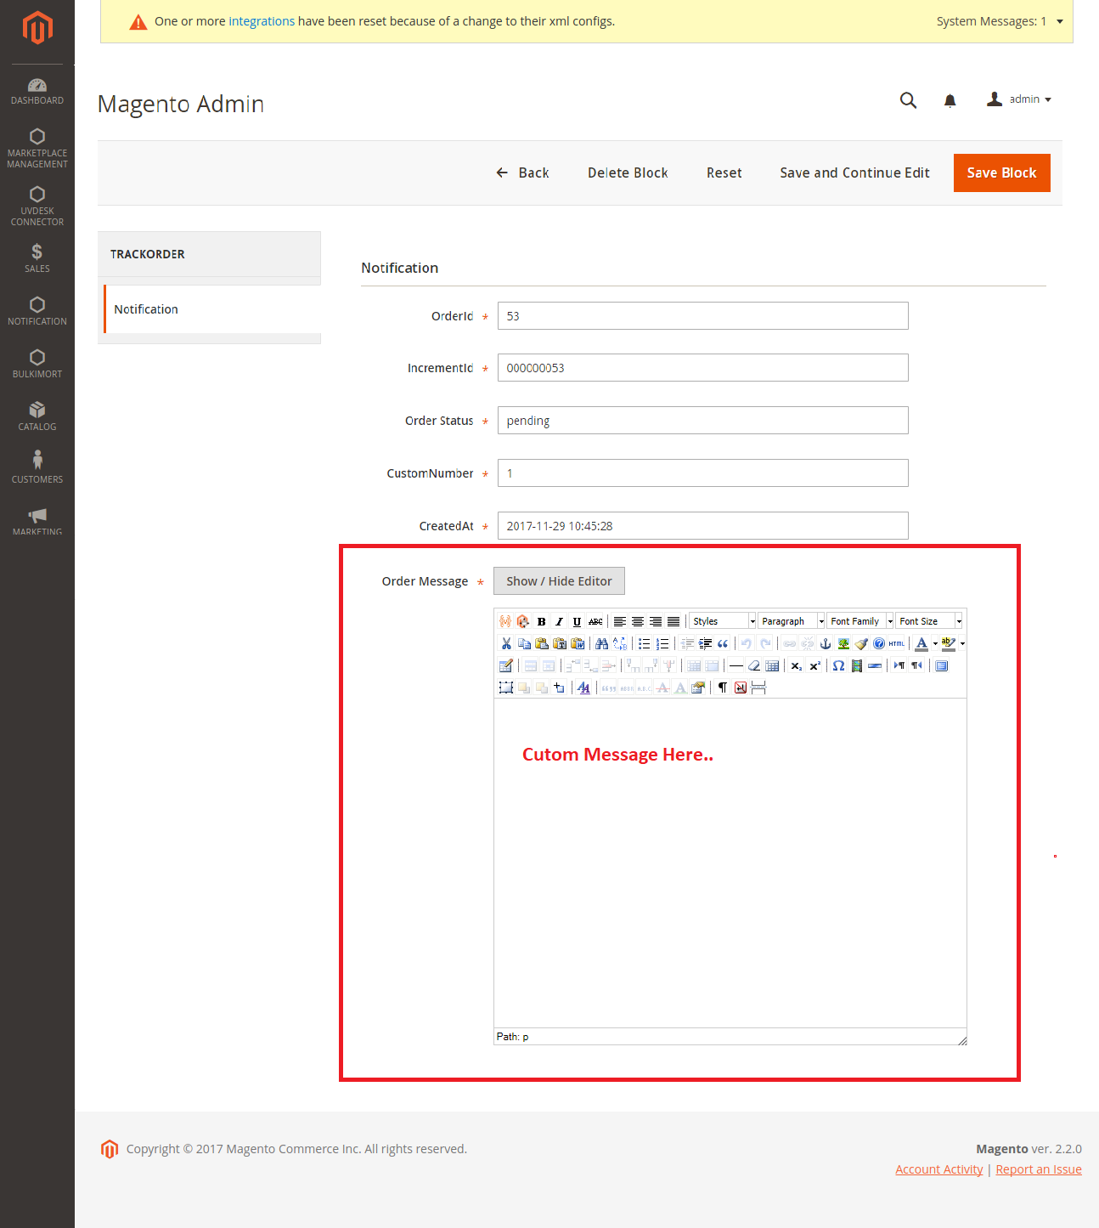The width and height of the screenshot is (1099, 1228).
Task: Open Sales sidebar menu
Action: pos(37,257)
